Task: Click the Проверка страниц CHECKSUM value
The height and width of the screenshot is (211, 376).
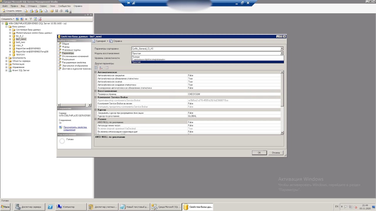Action: (234, 94)
